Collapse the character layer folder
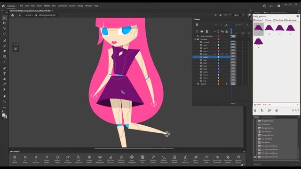301x169 pixels. pos(195,39)
